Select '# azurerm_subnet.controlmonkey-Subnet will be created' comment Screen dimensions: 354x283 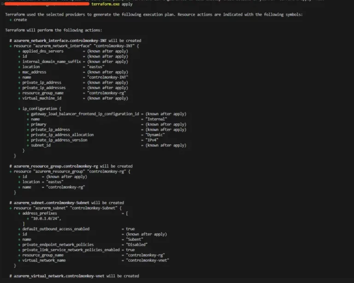point(66,203)
